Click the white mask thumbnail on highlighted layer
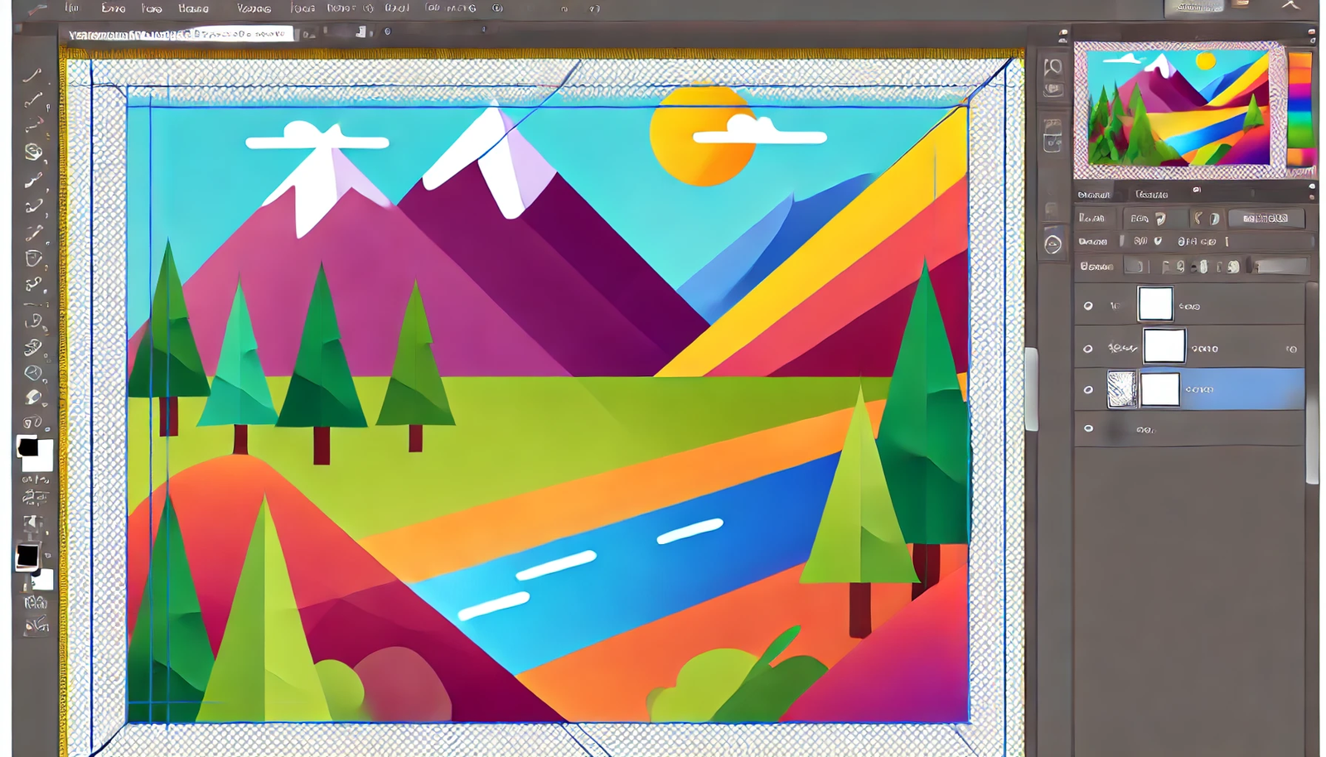 tap(1160, 389)
